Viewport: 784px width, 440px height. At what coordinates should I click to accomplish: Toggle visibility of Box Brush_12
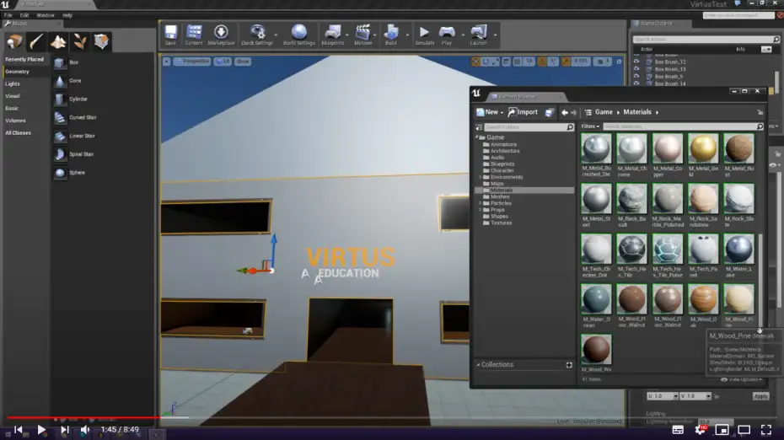click(x=636, y=62)
